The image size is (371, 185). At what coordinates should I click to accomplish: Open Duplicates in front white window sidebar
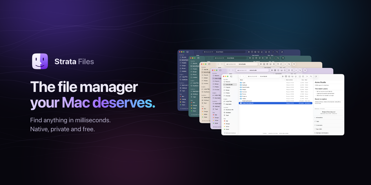(x=230, y=104)
